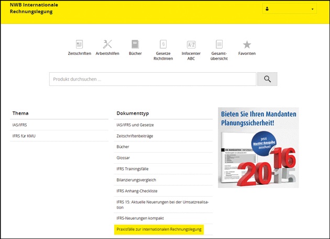The width and height of the screenshot is (330, 239).
Task: Open the Bücher book icon
Action: pos(135,44)
